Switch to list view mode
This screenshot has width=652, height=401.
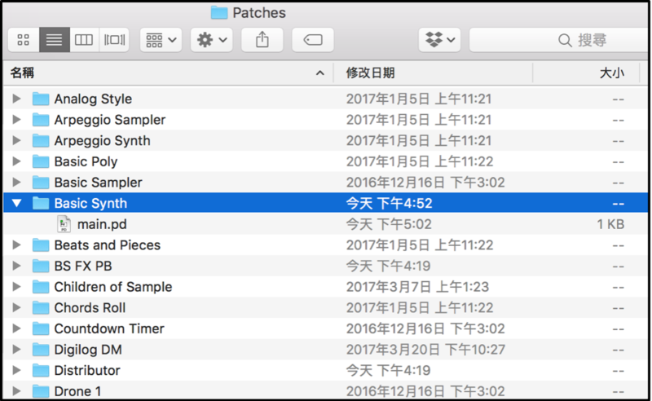coord(54,40)
